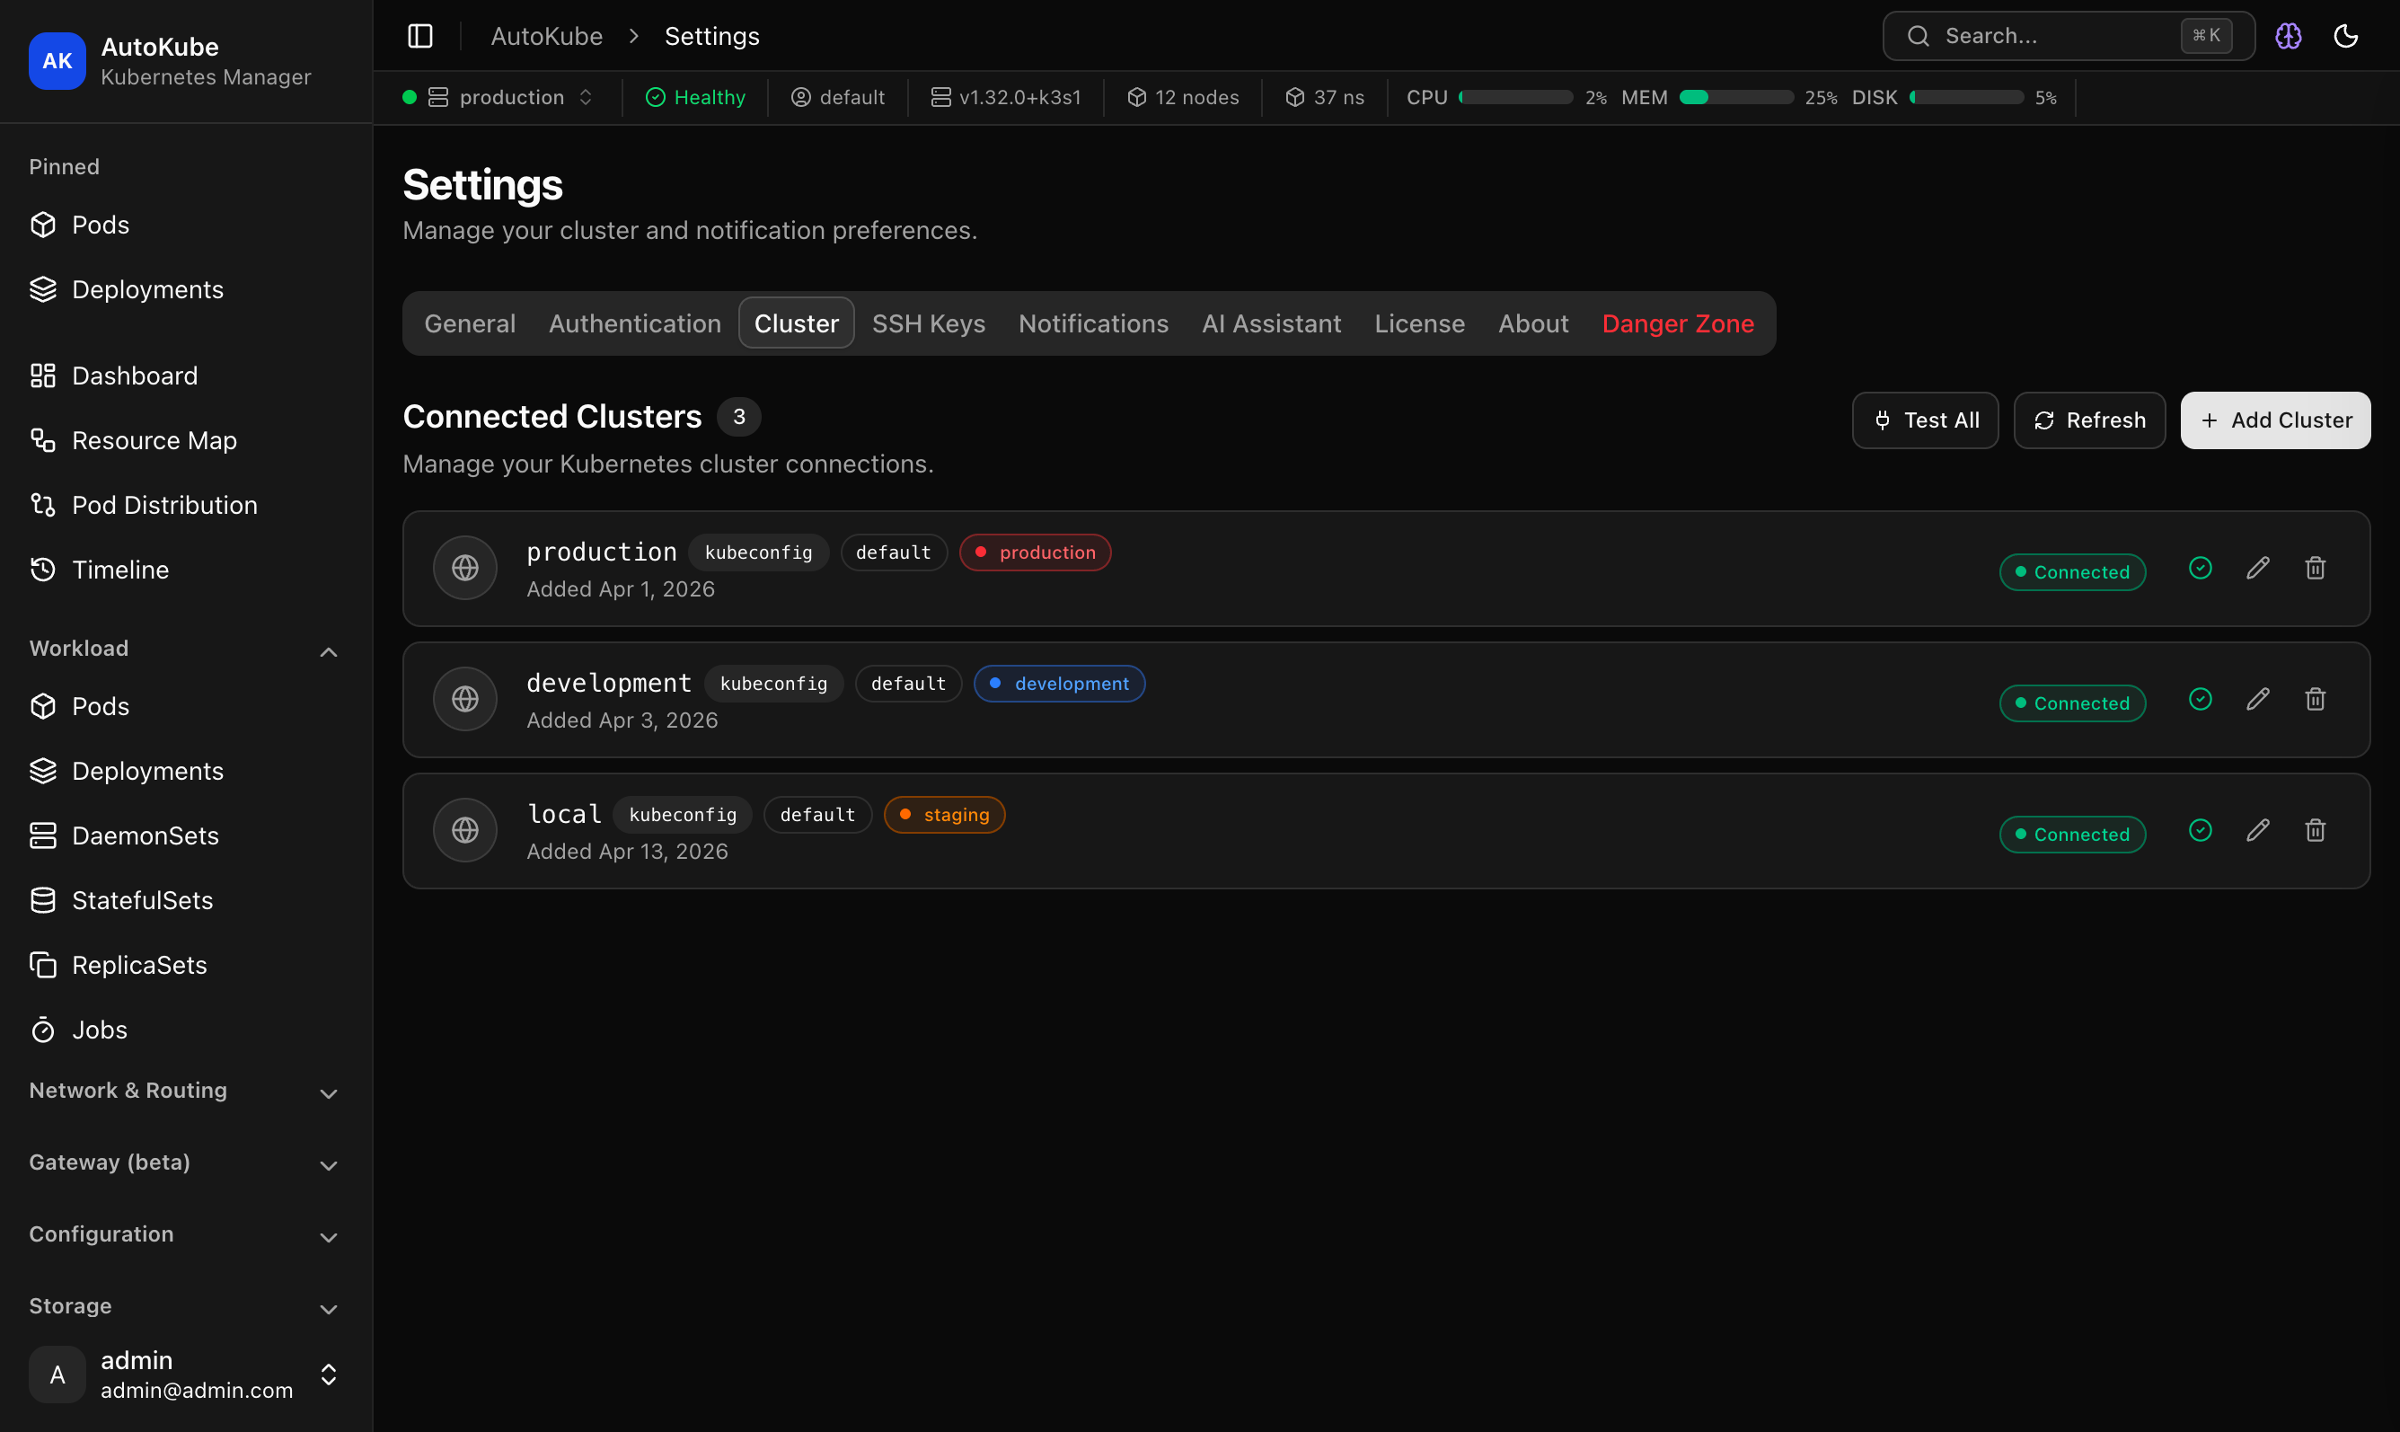Click the 12 nodes status entry
The height and width of the screenshot is (1432, 2400).
(1183, 97)
